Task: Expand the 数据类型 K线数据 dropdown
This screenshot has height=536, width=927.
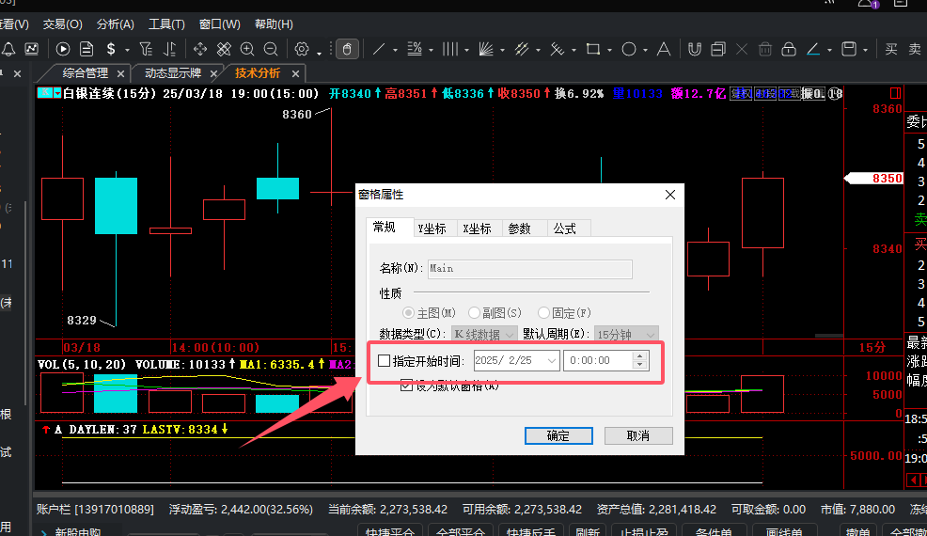Action: click(511, 334)
